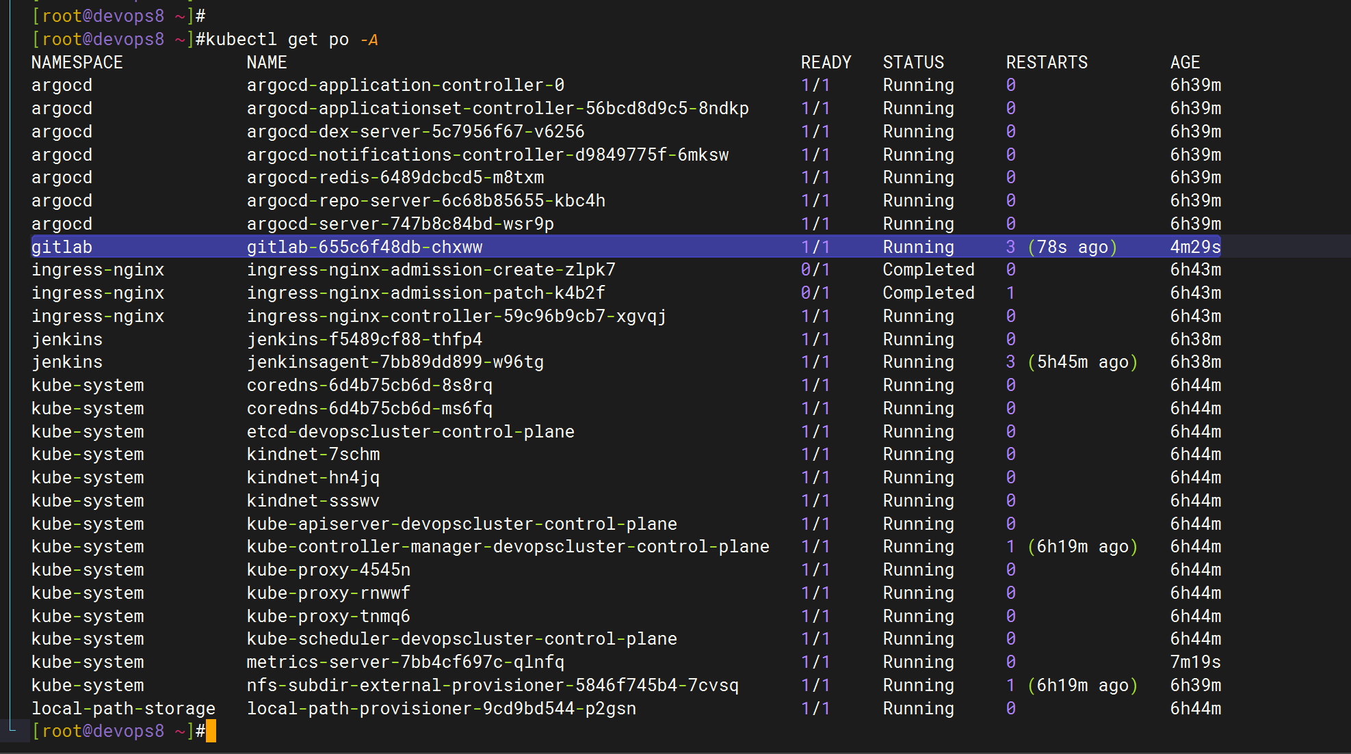Select pod metrics-server-7bb4cf697c-qlnfq
Image resolution: width=1351 pixels, height=754 pixels.
(x=406, y=662)
